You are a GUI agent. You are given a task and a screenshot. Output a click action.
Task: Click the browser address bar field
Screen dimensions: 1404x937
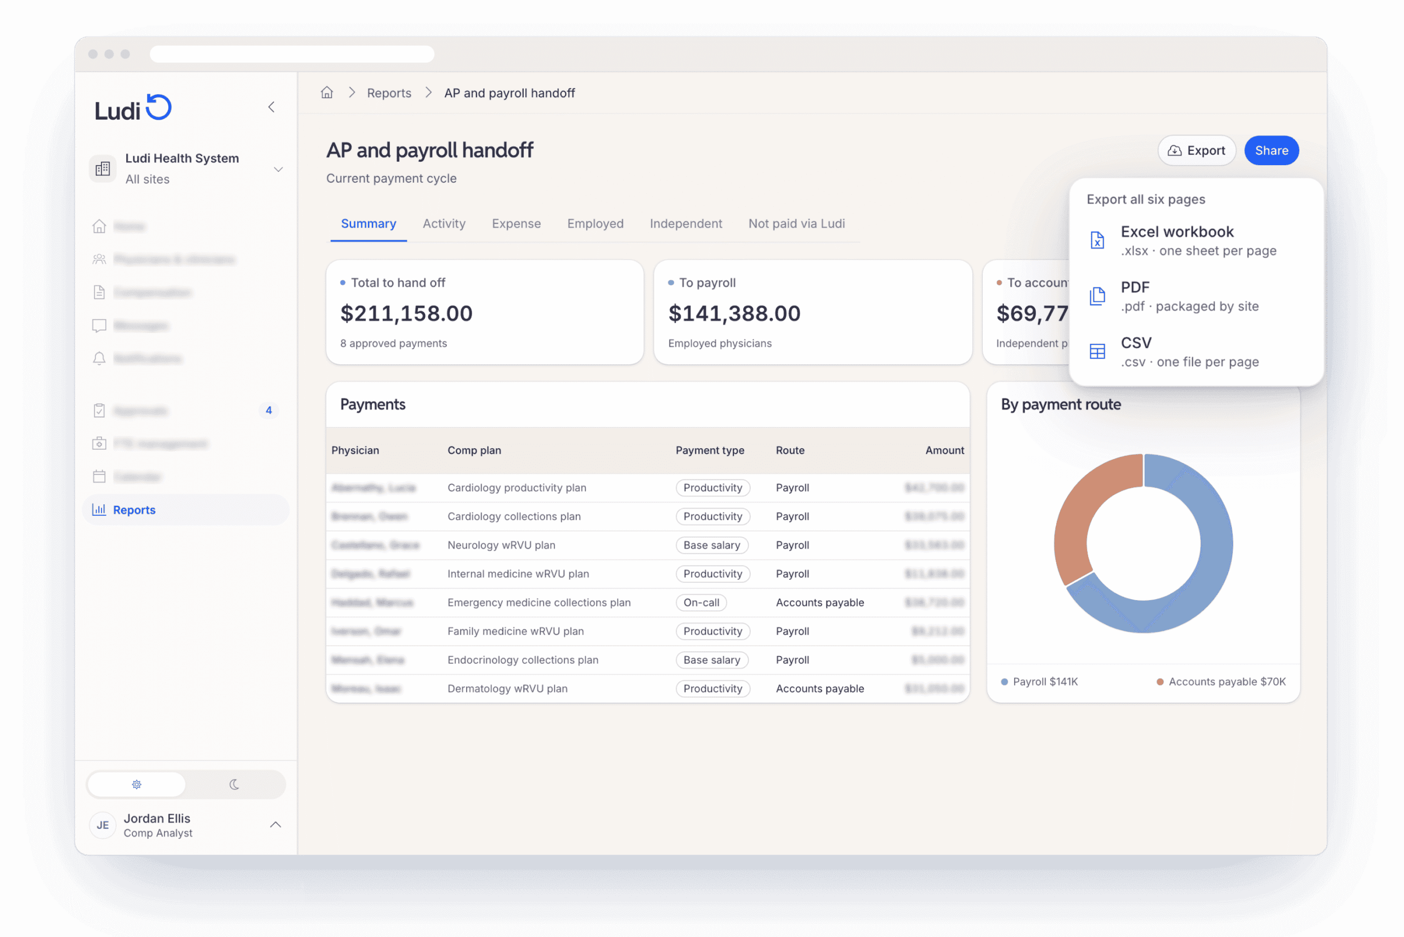click(x=292, y=54)
